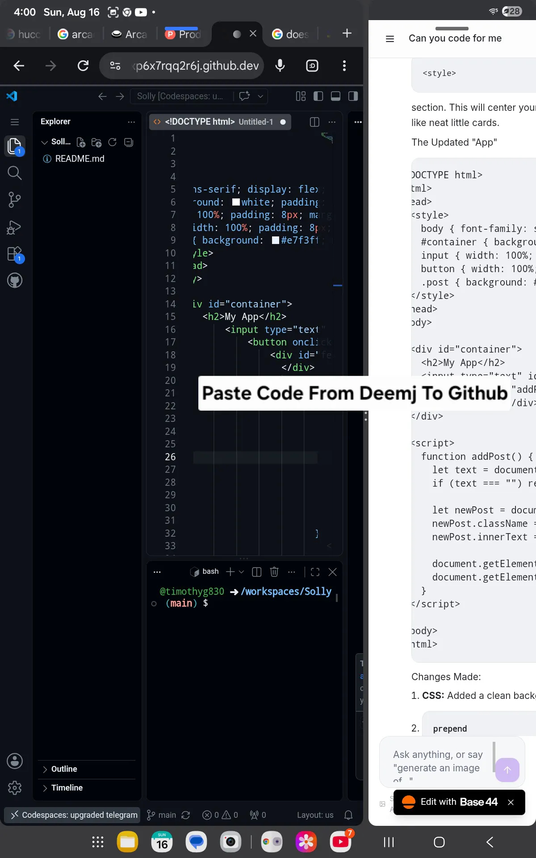Screen dimensions: 536x858
Task: Click the #e7f3ff color swatch
Action: coord(276,240)
